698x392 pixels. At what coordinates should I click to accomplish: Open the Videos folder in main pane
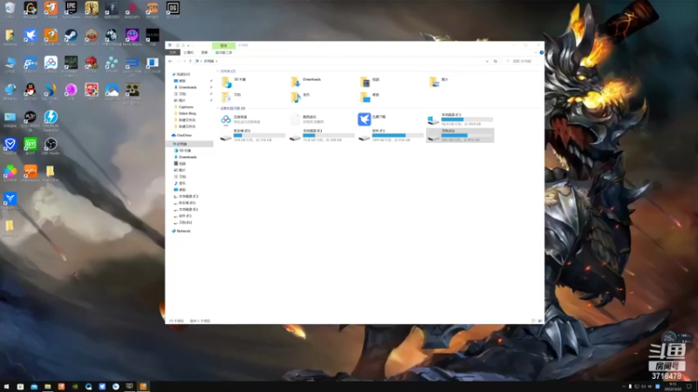click(370, 82)
